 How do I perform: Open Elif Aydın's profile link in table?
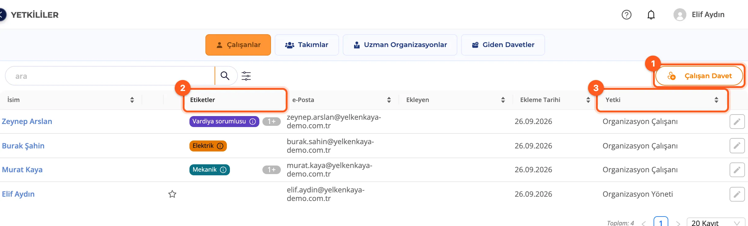18,194
